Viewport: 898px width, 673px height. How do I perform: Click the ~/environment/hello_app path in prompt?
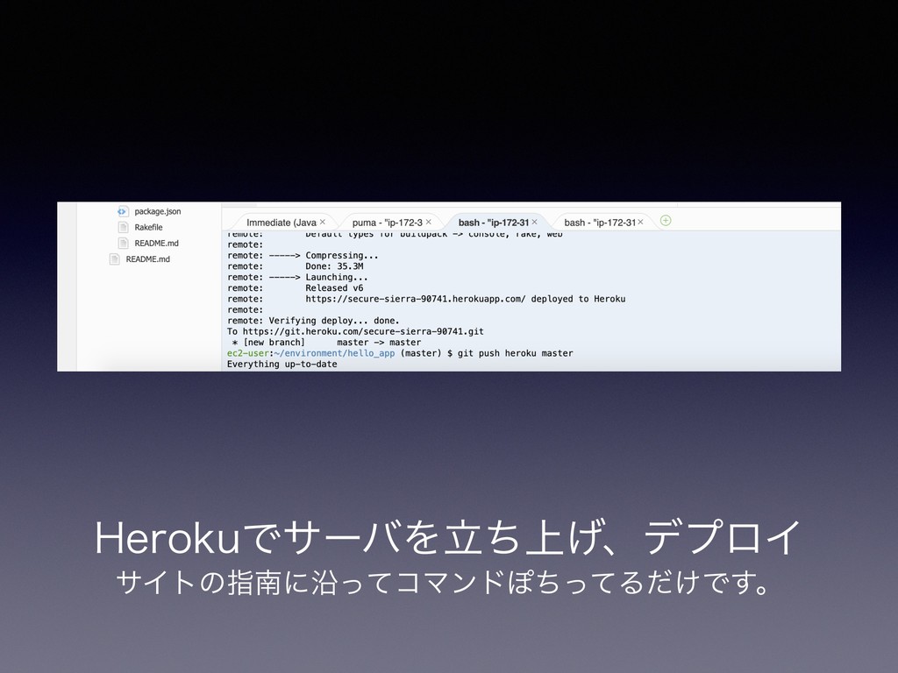334,353
